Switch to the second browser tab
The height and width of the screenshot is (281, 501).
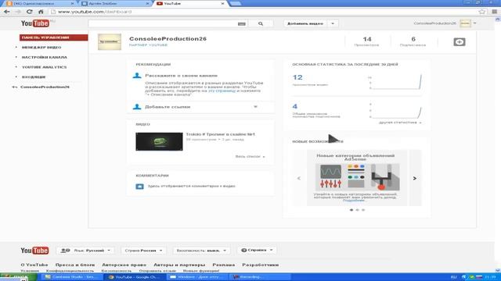tap(115, 3)
